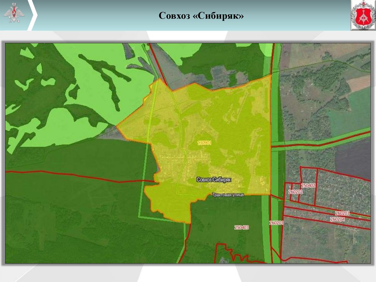Click the Трактовая улица street label
The image size is (376, 282).
(x=228, y=194)
